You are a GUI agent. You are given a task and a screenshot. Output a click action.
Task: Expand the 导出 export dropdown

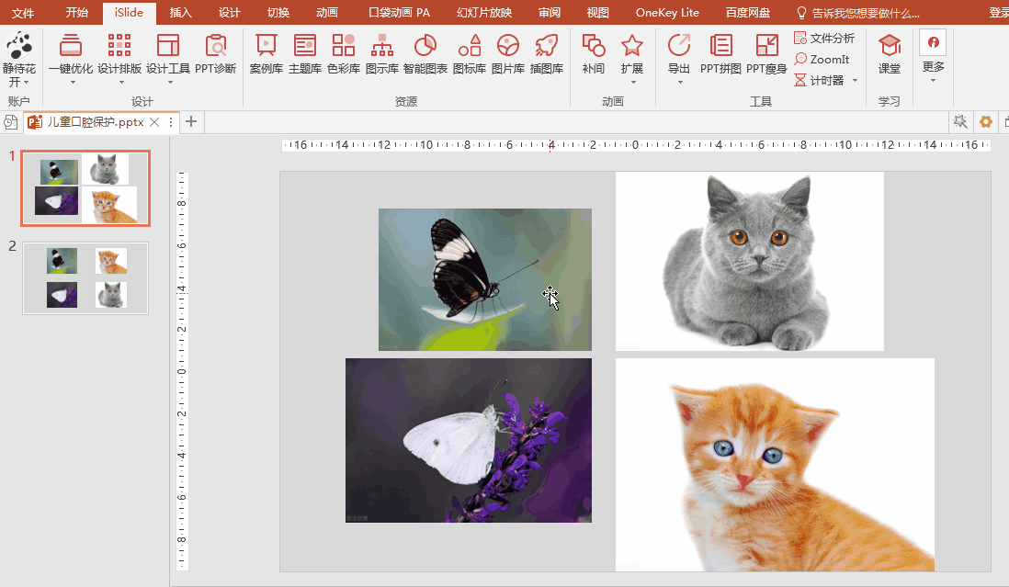679,83
